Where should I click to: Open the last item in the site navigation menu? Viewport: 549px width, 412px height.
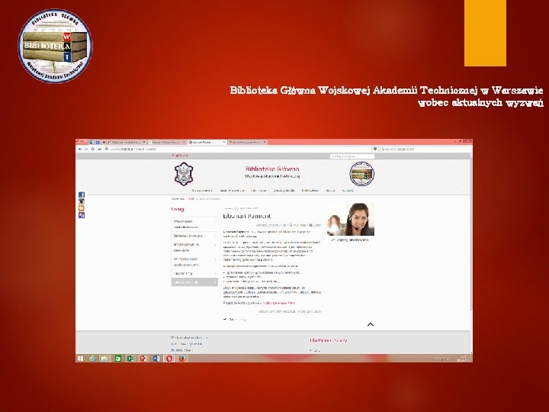tap(348, 190)
